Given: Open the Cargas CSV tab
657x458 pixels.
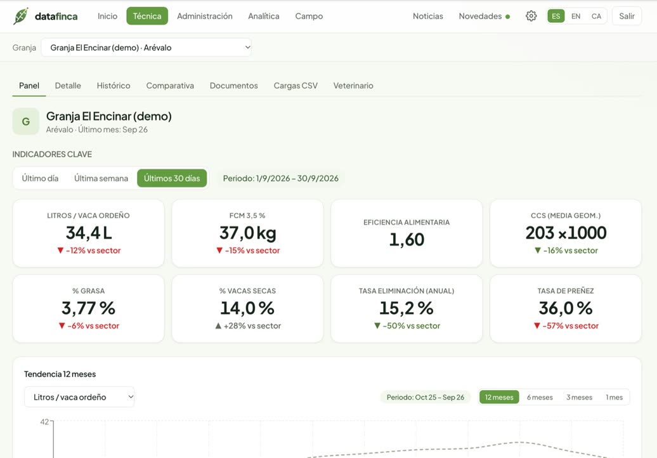Looking at the screenshot, I should click(296, 86).
